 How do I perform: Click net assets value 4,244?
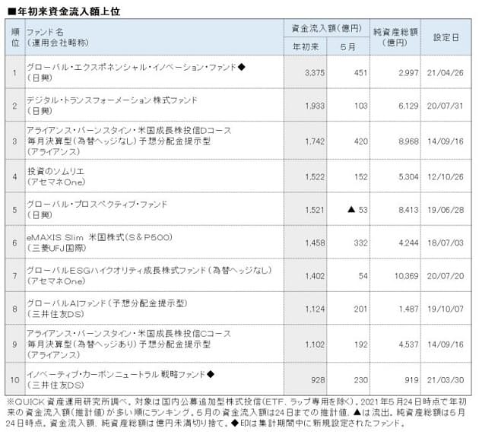[408, 243]
